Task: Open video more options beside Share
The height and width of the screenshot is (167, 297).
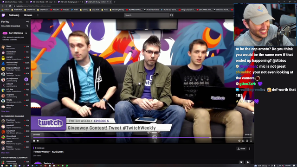Action: pyautogui.click(x=250, y=148)
